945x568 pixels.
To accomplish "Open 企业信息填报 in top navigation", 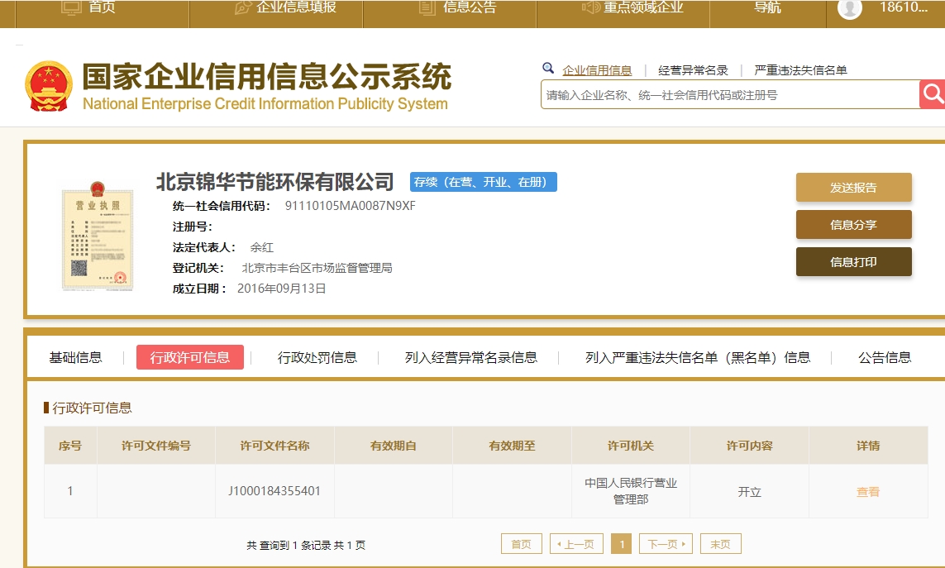I will click(x=285, y=7).
